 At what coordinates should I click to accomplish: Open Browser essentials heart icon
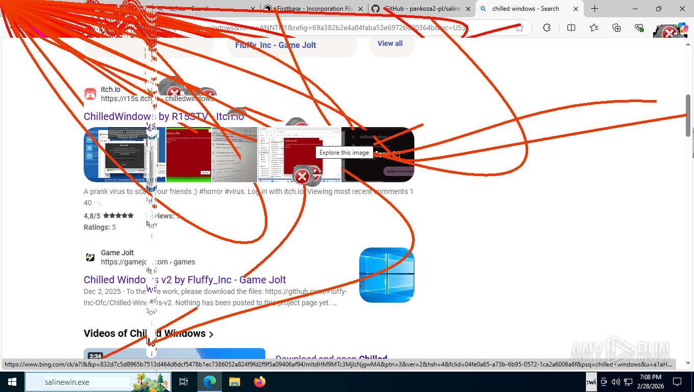(639, 28)
